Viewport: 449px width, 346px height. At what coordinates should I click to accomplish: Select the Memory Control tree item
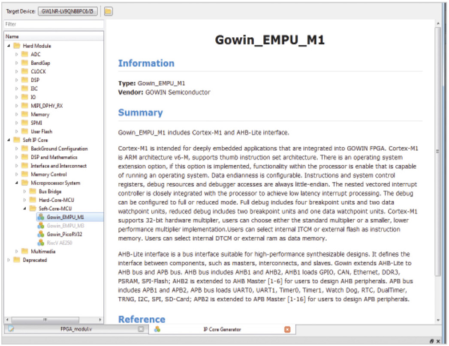[48, 174]
